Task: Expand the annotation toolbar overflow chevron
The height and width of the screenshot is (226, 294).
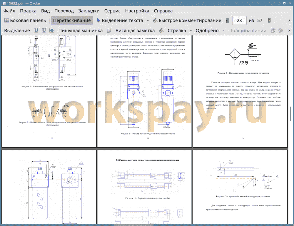Action: [289, 30]
